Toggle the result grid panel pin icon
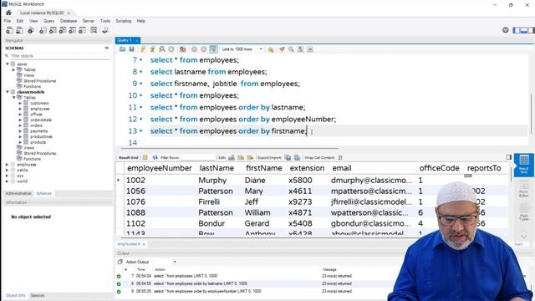The width and height of the screenshot is (535, 301). (x=509, y=157)
